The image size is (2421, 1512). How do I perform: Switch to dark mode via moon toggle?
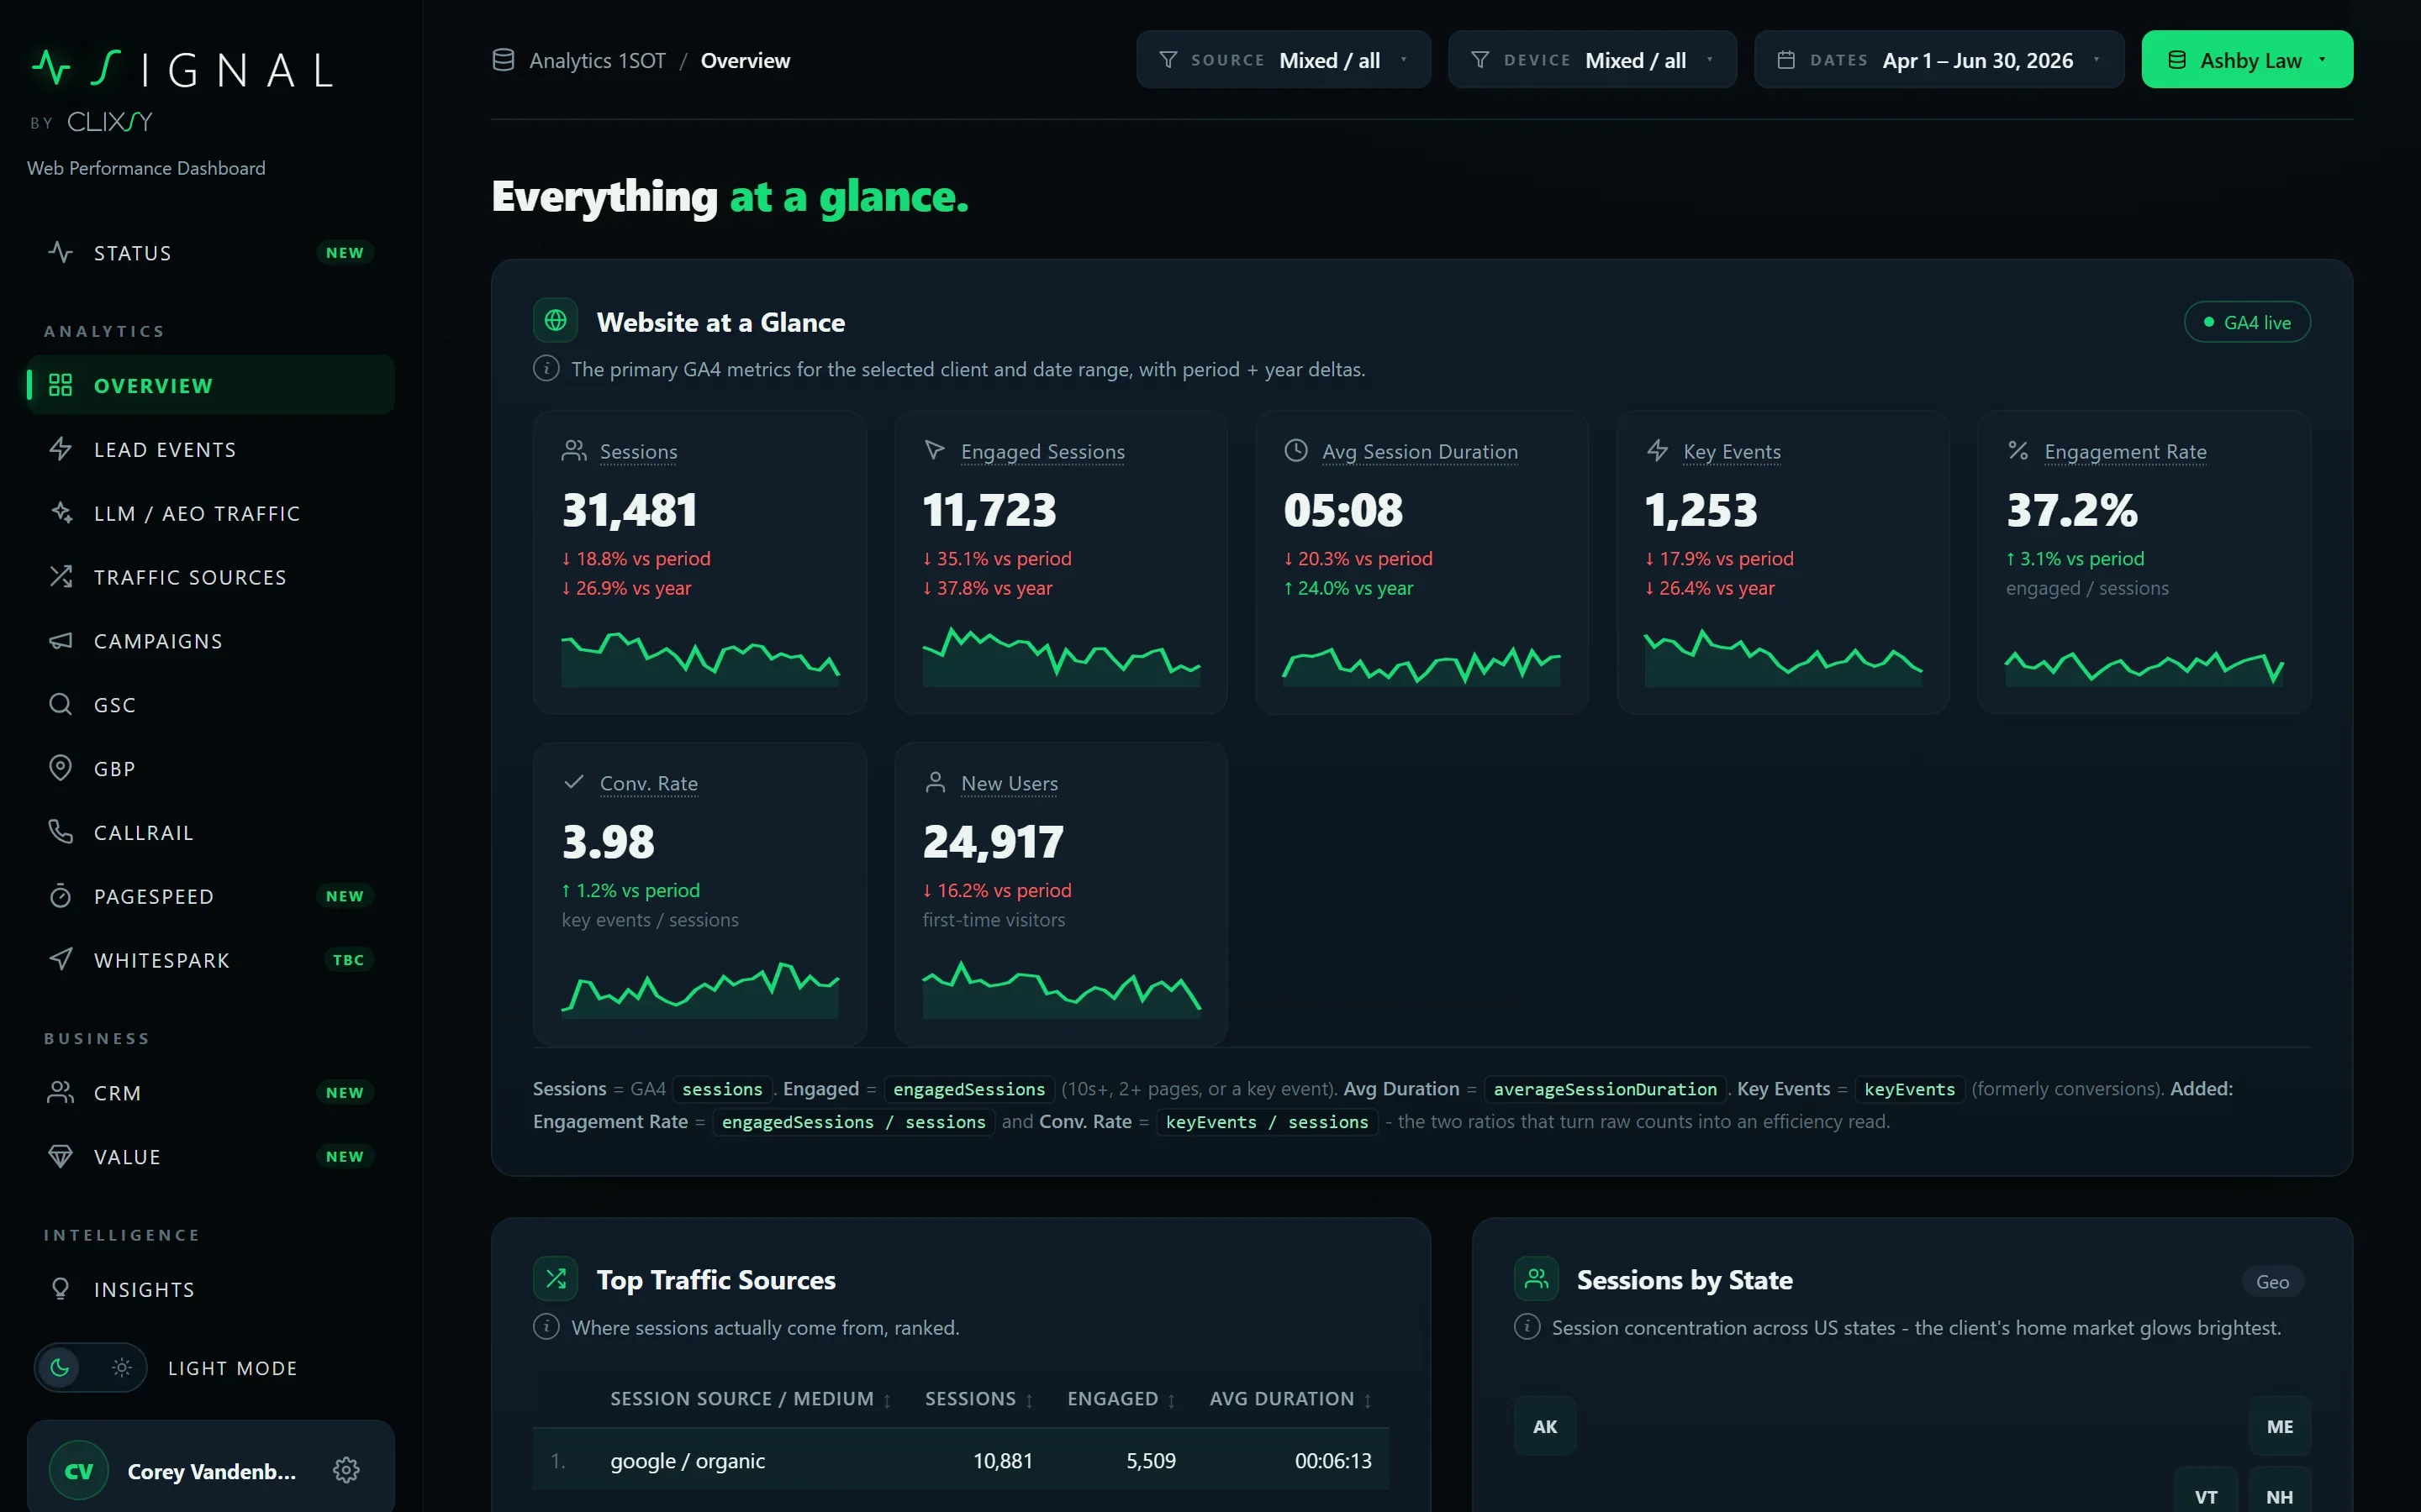tap(60, 1367)
